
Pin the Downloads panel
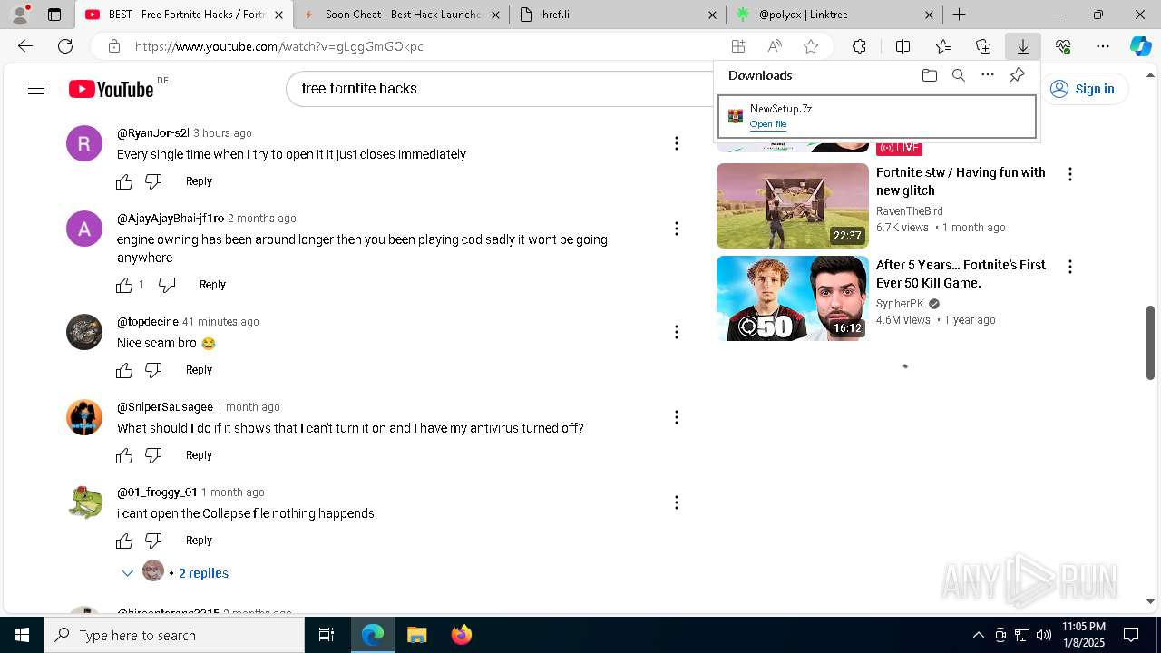[x=1017, y=75]
